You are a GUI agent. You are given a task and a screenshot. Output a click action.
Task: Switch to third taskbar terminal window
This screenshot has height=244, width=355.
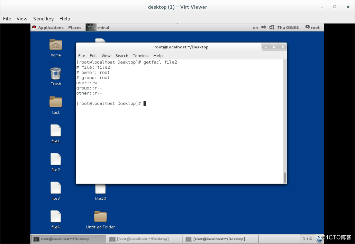tap(221, 239)
